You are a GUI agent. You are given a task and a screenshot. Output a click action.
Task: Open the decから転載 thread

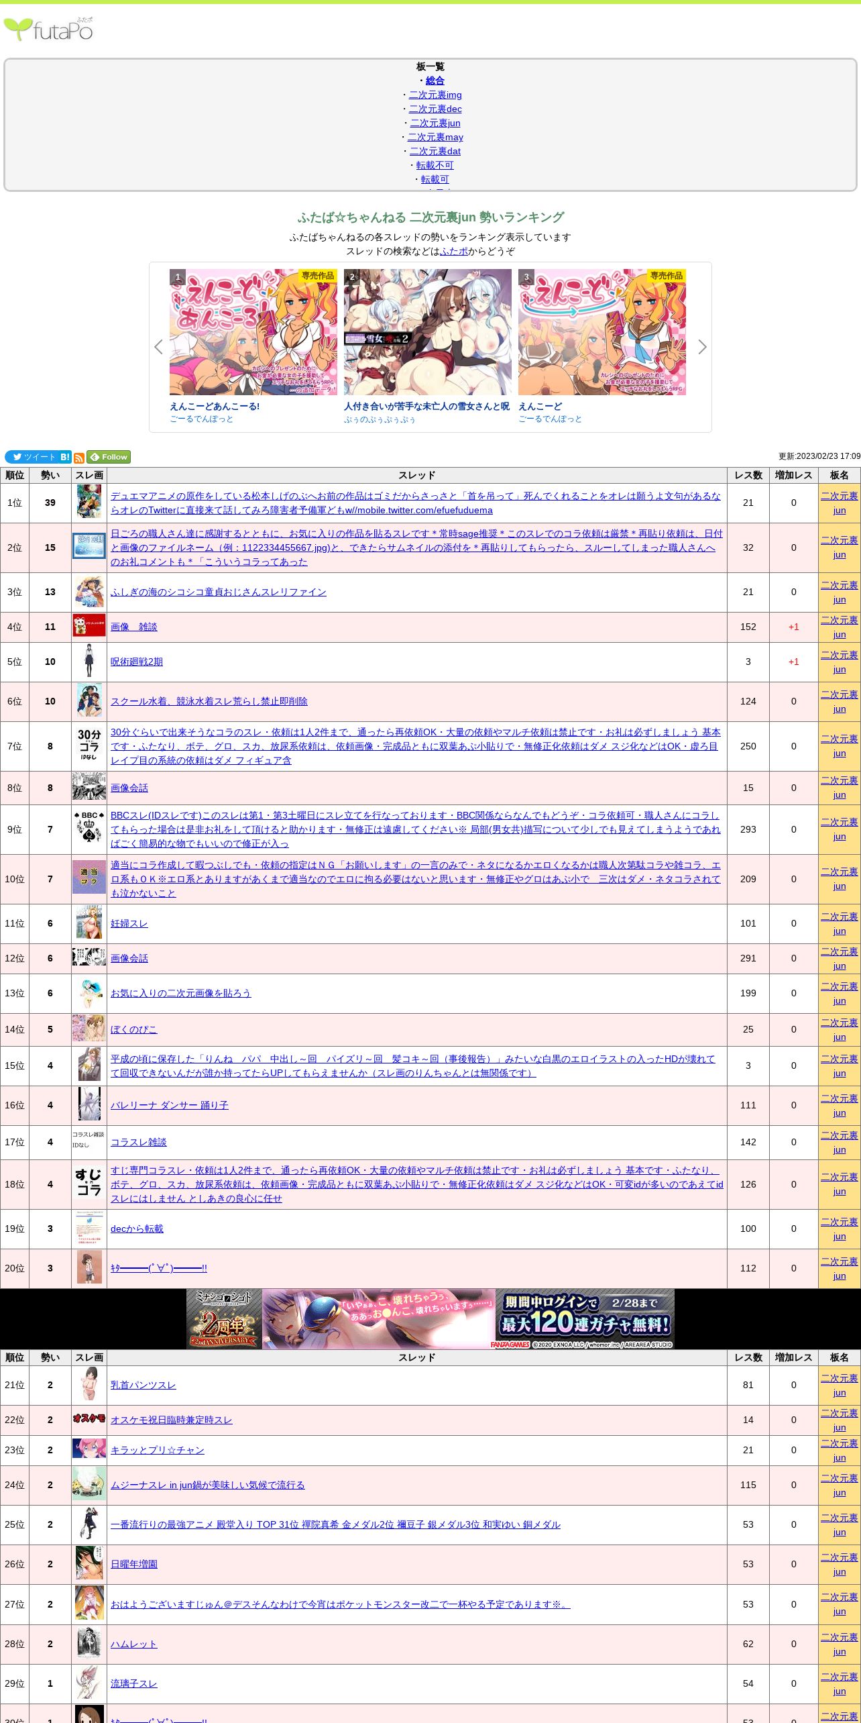click(x=137, y=1229)
